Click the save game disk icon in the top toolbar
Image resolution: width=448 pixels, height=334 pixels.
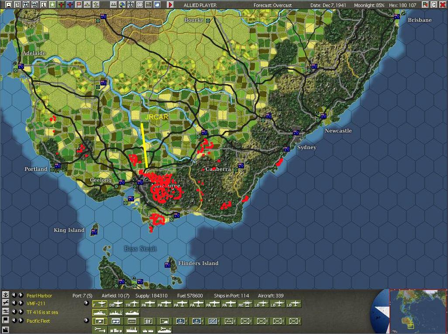click(9, 4)
